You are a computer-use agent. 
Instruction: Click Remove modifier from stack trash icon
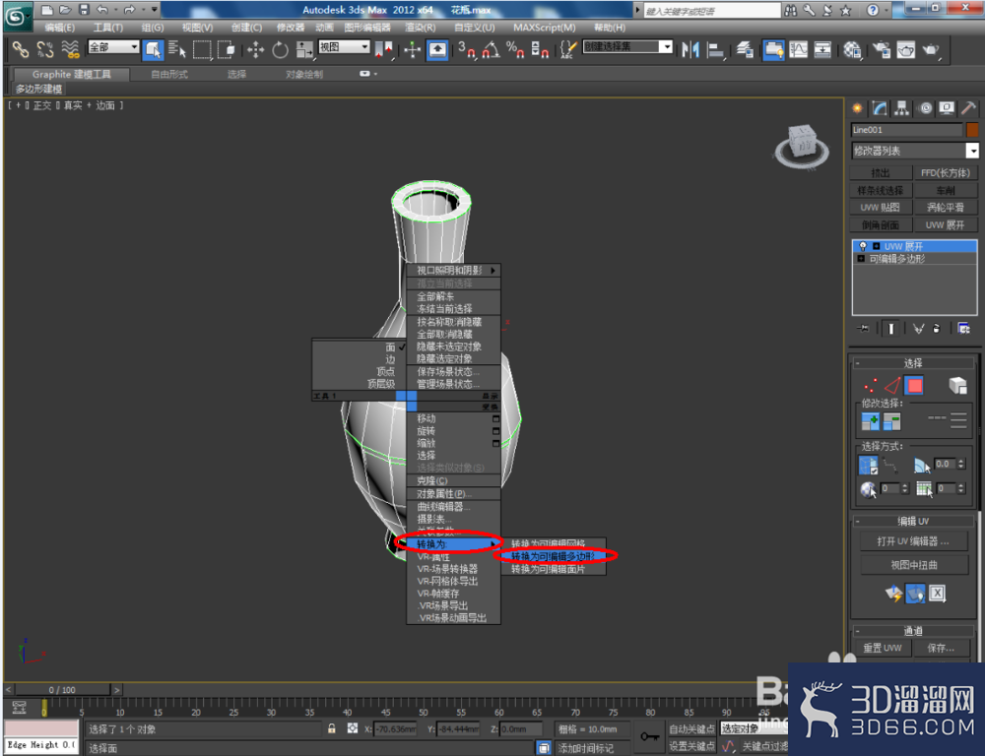click(937, 329)
